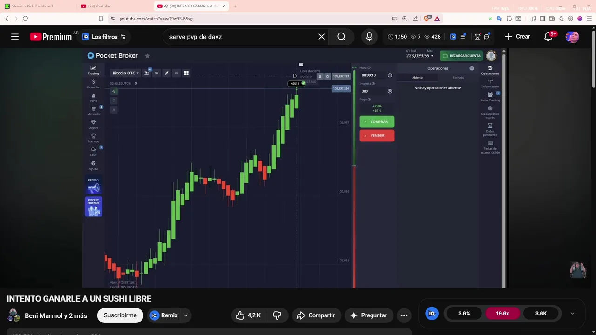Open the Perfil sidebar section
Image resolution: width=596 pixels, height=335 pixels.
click(93, 98)
